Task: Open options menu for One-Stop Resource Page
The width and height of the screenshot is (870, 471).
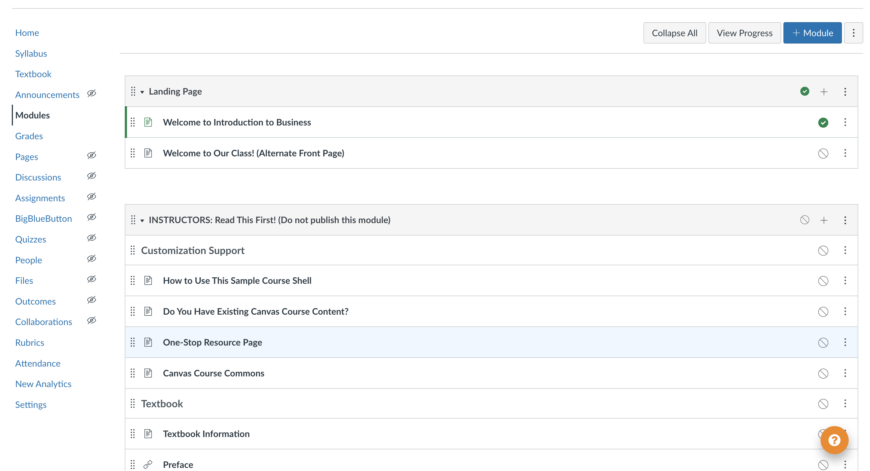Action: click(845, 342)
